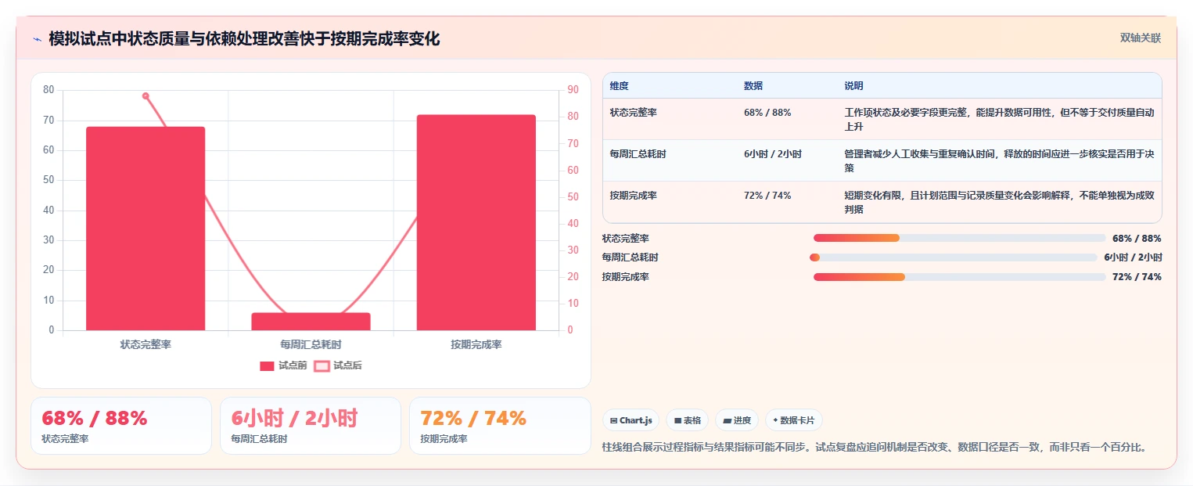Image resolution: width=1193 pixels, height=486 pixels.
Task: Select the 表格 chip
Action: tap(687, 420)
